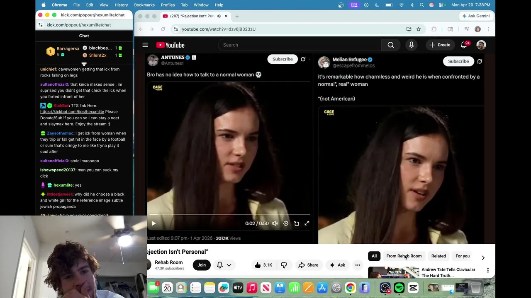
Task: Subscribe to ANTUNES in the tweet
Action: tap(283, 59)
